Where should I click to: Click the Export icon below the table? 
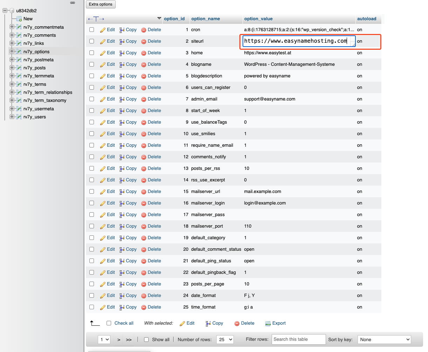(268, 324)
